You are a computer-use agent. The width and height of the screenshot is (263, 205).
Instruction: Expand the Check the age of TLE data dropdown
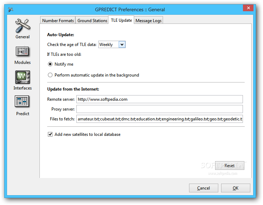[122, 45]
